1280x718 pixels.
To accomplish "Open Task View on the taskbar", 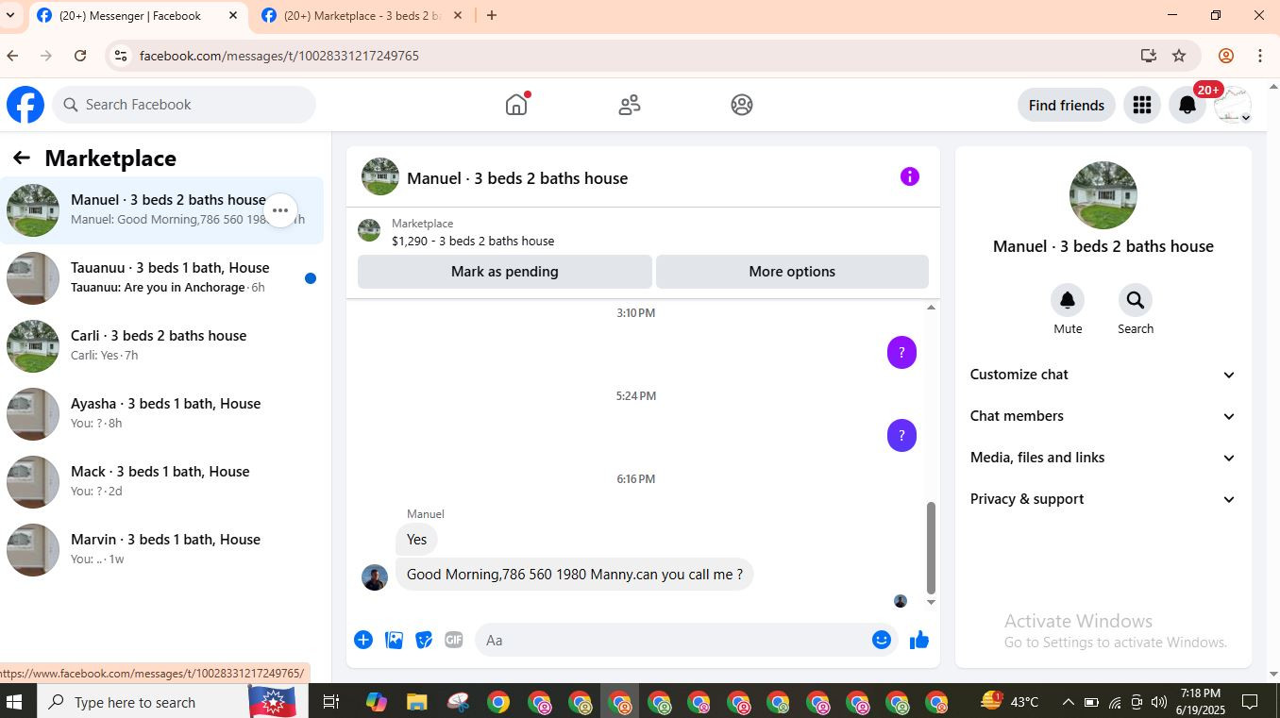I will tap(330, 702).
